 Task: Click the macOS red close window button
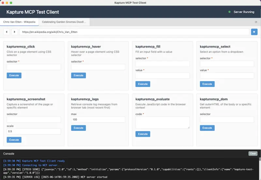(x=3, y=3)
